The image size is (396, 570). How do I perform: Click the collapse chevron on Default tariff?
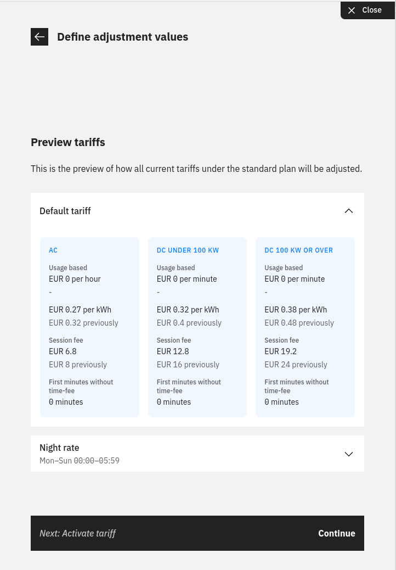click(349, 211)
